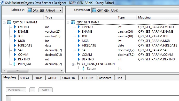Open the Schema In dropdown arrow
The image size is (179, 101).
[x=60, y=11]
